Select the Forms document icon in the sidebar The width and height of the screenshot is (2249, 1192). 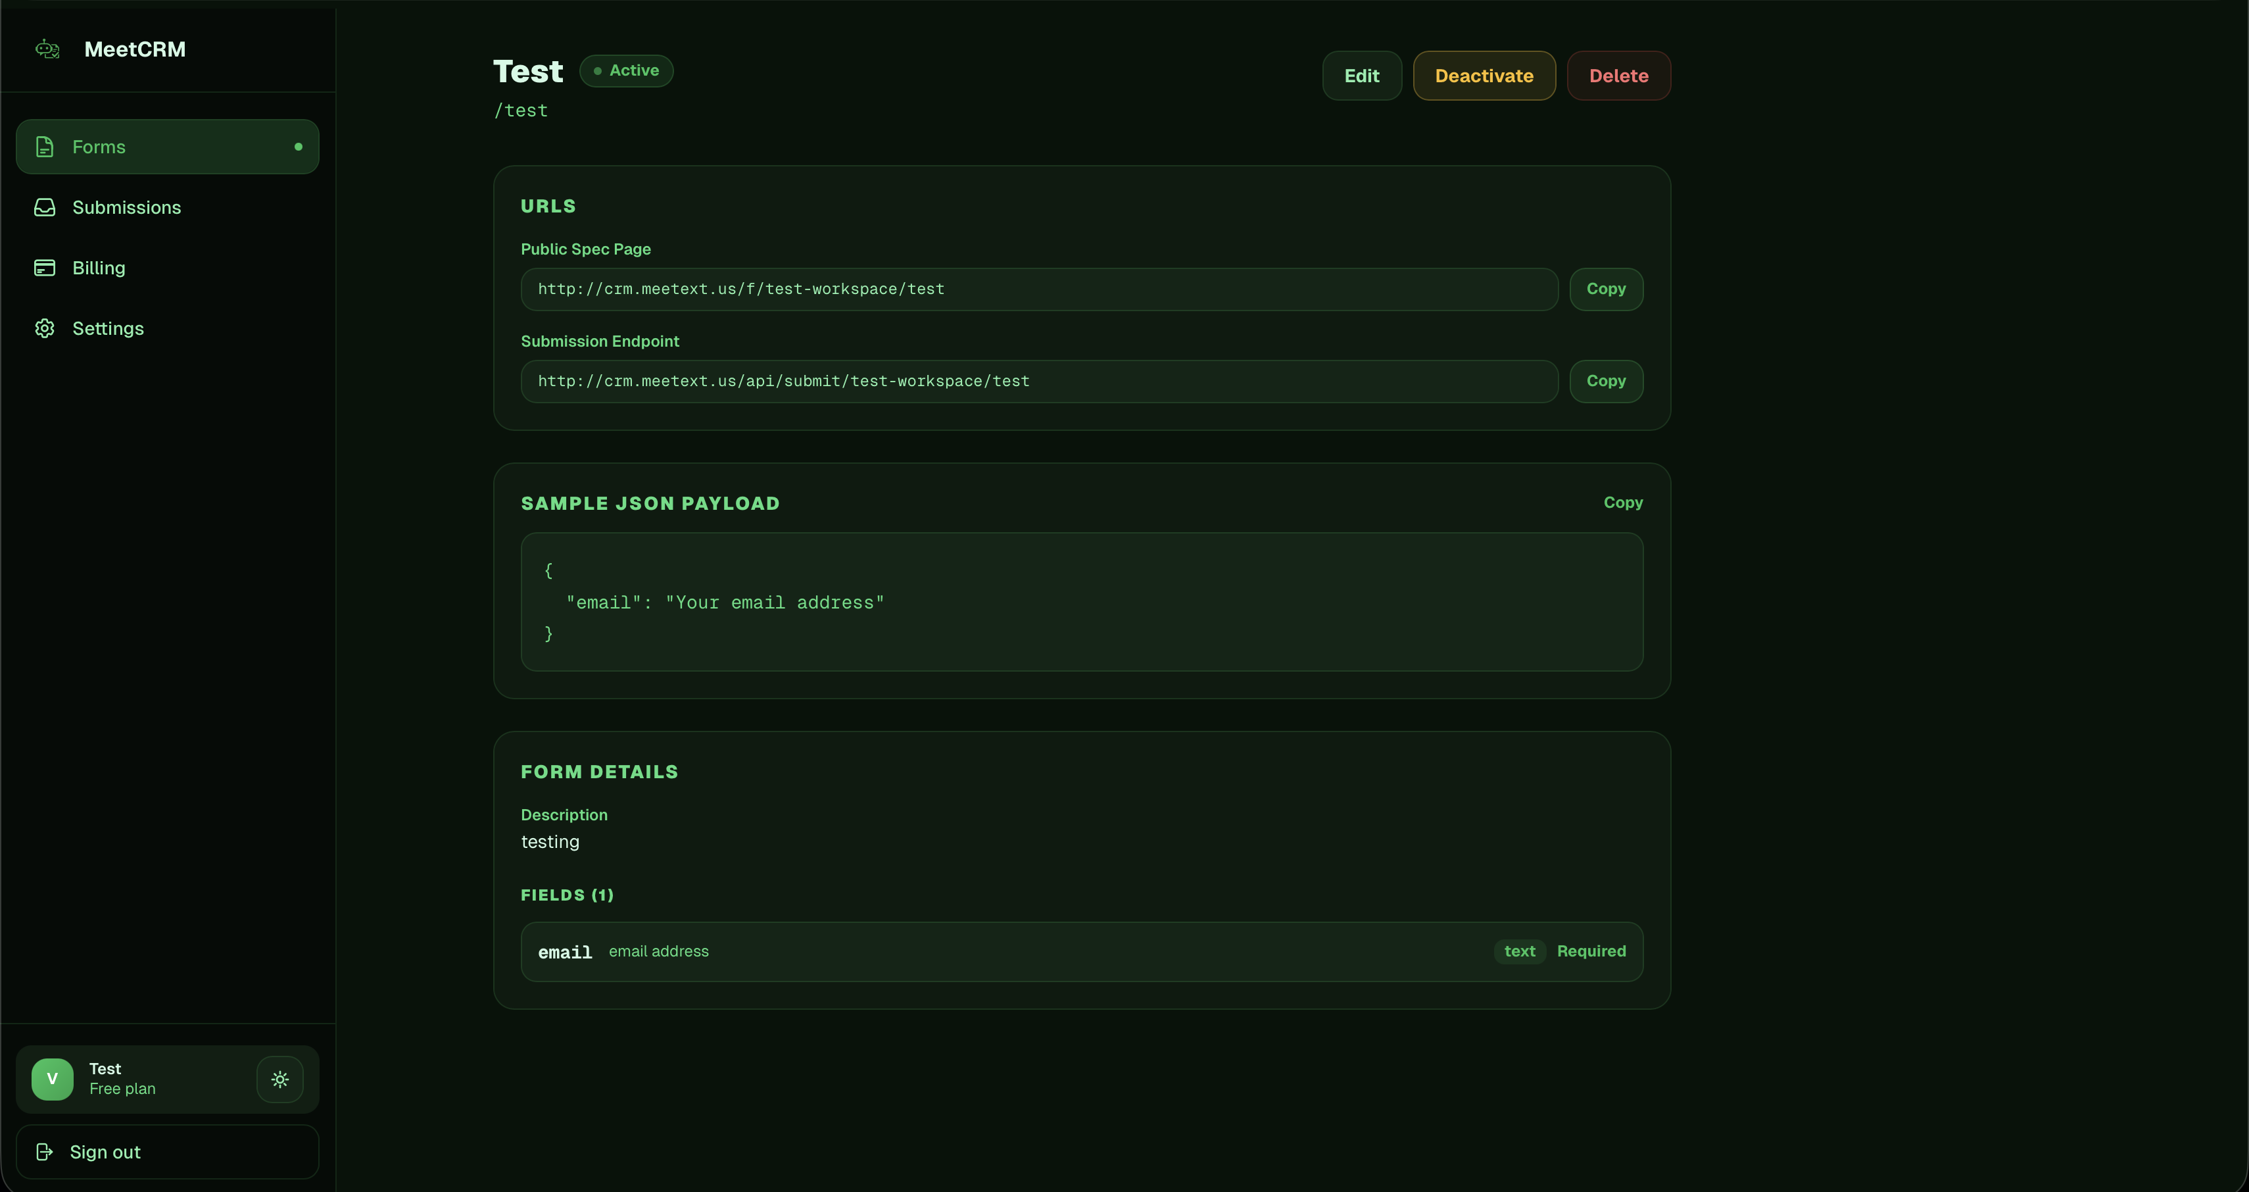(45, 147)
